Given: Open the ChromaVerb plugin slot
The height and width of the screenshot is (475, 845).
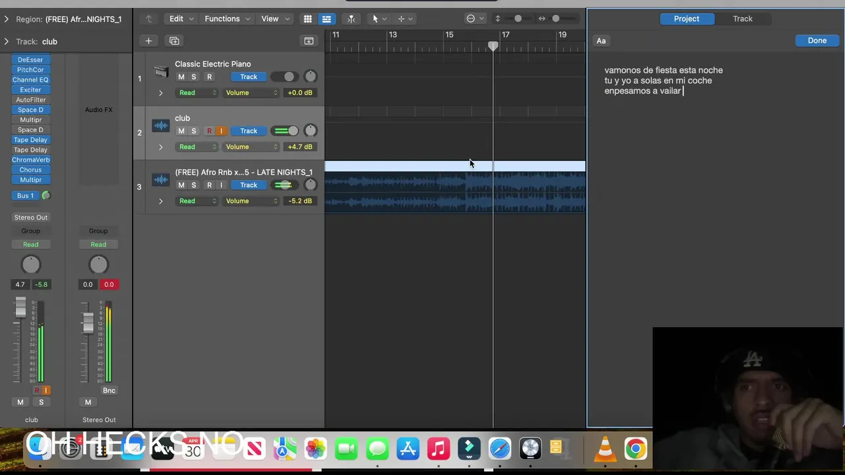Looking at the screenshot, I should click(x=30, y=160).
